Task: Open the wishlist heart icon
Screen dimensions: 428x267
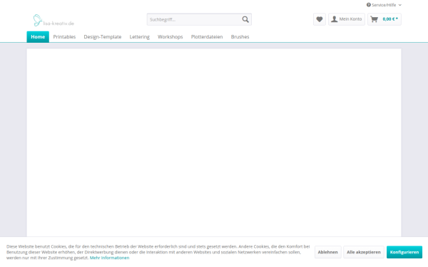Action: 320,19
